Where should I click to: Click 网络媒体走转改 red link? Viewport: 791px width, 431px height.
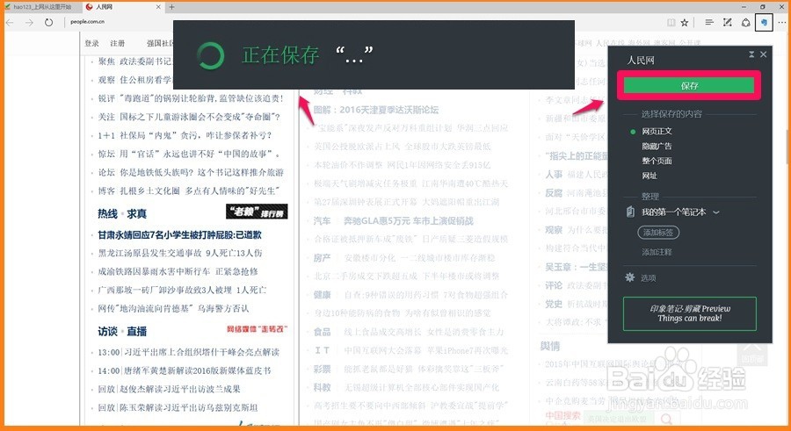pyautogui.click(x=257, y=329)
